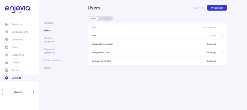Viewport: 247px width, 110px height.
Task: Click the Store shop icon
Action: pos(7,47)
